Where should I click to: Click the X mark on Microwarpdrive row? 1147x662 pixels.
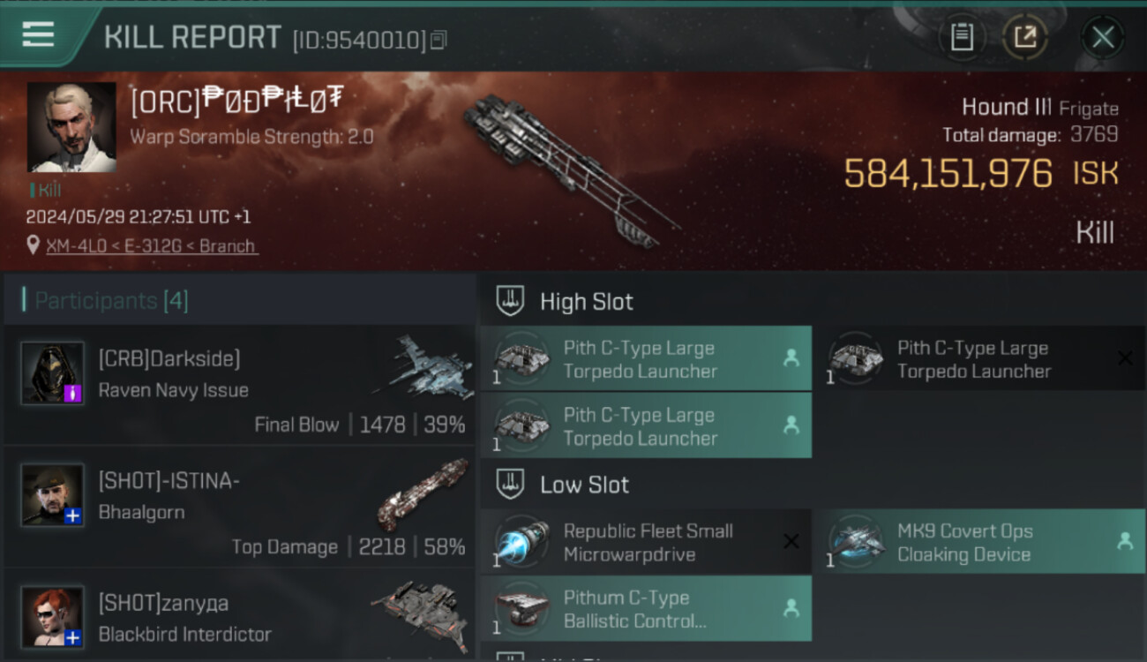tap(791, 541)
